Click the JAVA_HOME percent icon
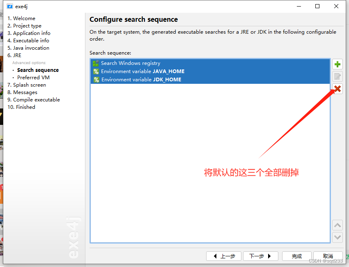The height and width of the screenshot is (267, 349). click(96, 71)
